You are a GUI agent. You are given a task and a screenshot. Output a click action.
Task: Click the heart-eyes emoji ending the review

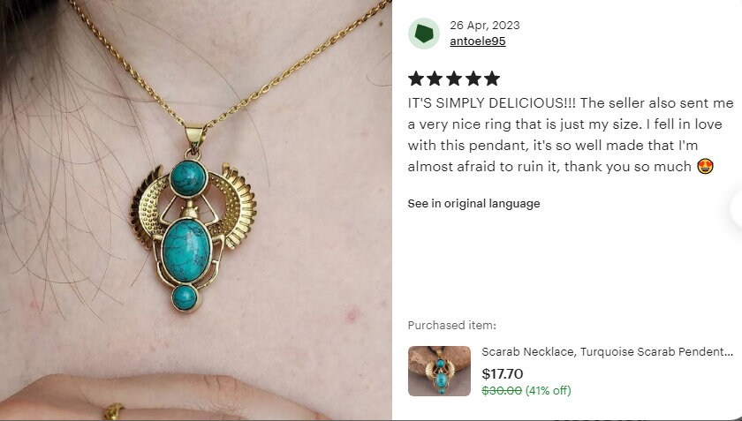705,167
